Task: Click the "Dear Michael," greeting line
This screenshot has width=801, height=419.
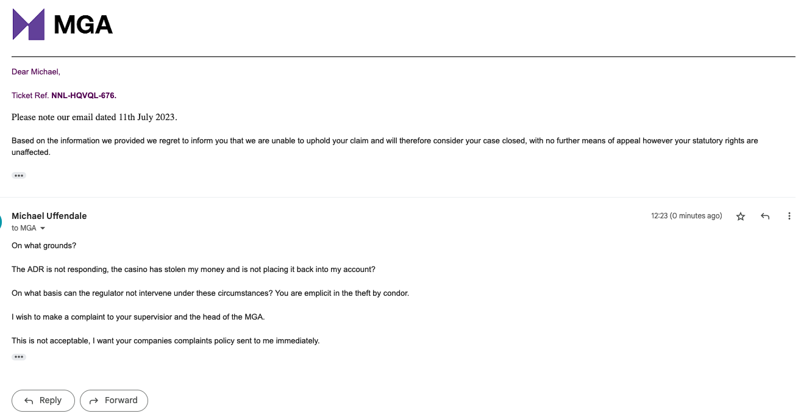Action: (35, 72)
